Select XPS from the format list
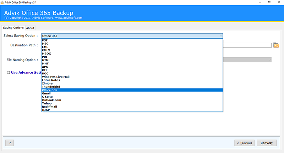284x153 pixels. (132, 67)
